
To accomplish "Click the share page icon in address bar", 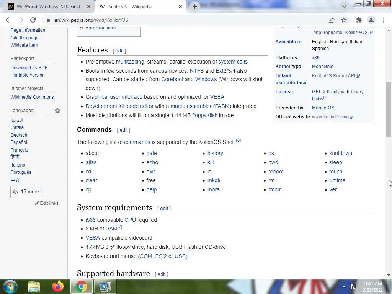I will 332,20.
